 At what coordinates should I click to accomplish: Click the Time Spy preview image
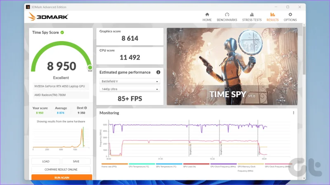click(232, 67)
